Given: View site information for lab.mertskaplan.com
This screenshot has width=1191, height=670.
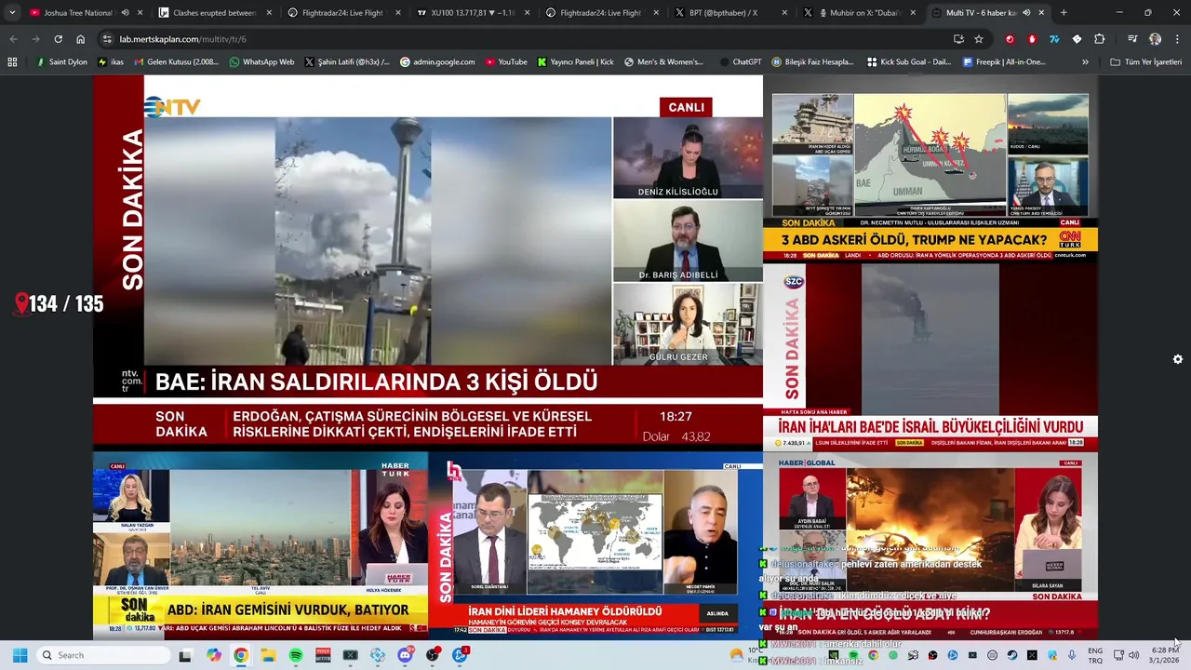Looking at the screenshot, I should click(107, 39).
